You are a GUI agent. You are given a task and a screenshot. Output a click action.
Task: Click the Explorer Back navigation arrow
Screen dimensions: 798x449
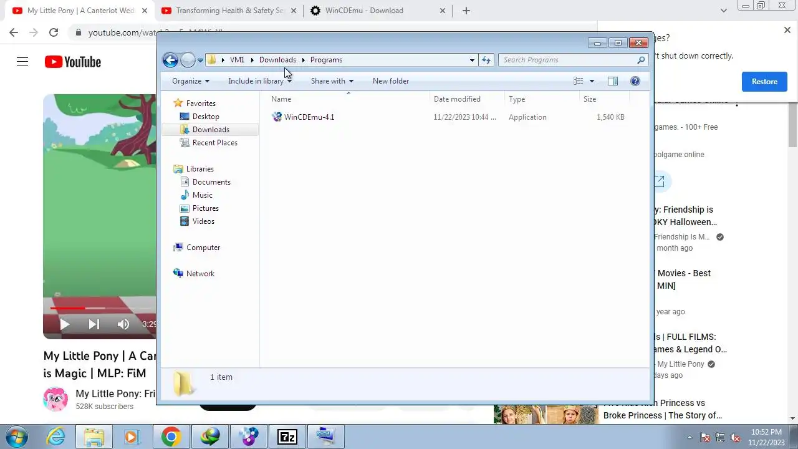[x=170, y=60]
